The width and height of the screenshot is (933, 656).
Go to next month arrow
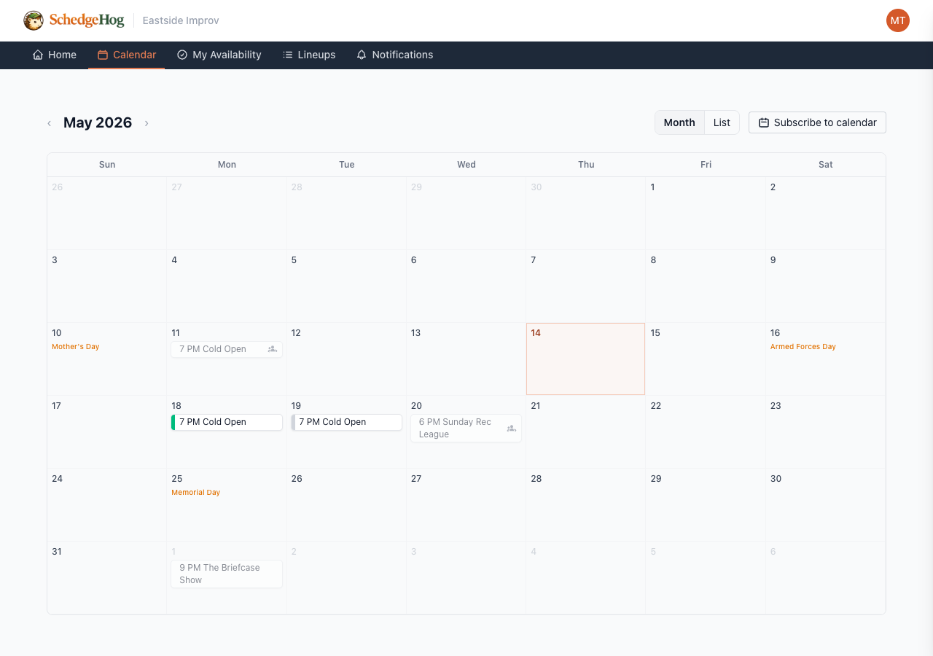tap(147, 123)
